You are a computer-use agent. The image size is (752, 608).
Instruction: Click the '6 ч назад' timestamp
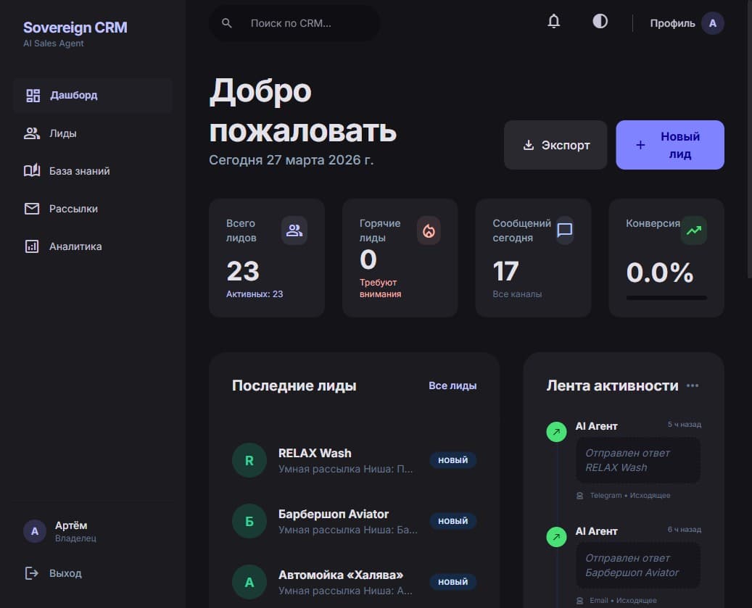coord(685,530)
